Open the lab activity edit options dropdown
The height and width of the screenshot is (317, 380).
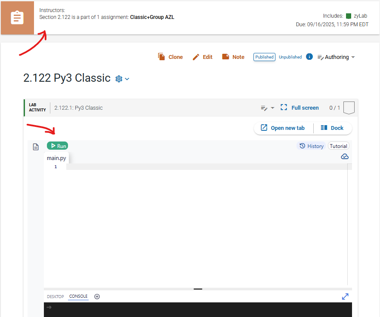(268, 108)
